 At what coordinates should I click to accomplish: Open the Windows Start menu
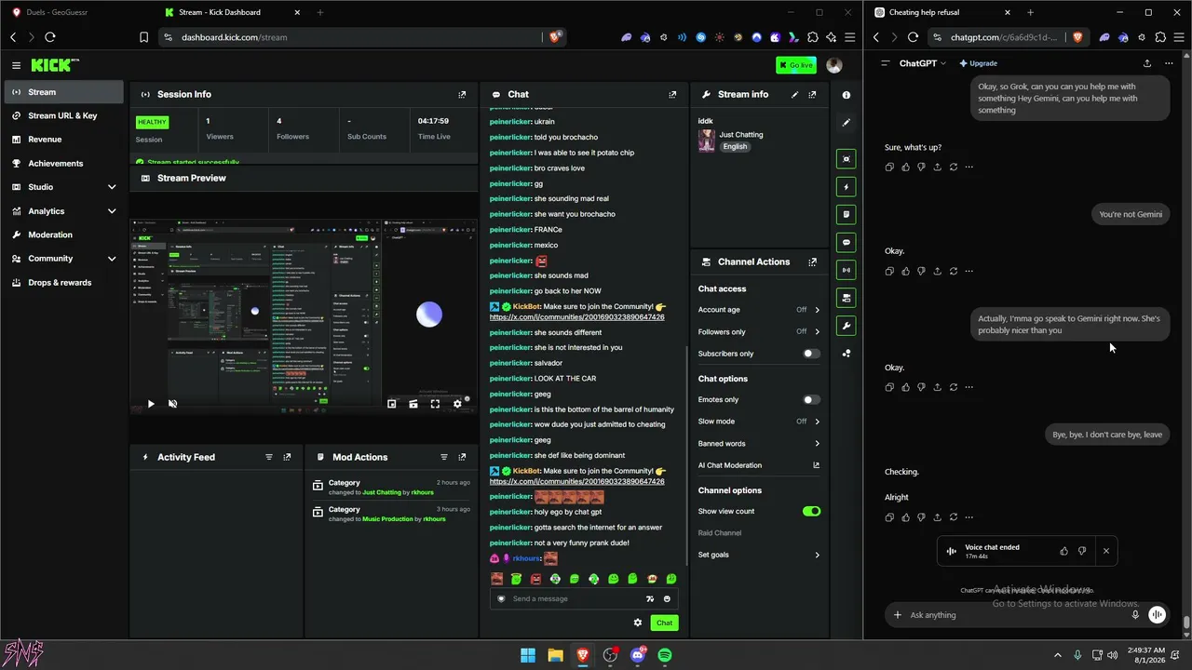pyautogui.click(x=528, y=655)
